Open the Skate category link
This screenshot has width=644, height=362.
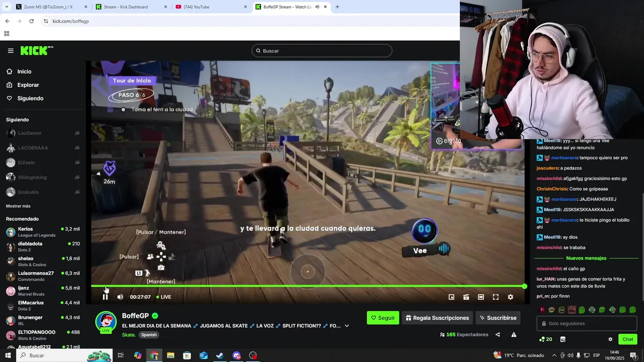pyautogui.click(x=129, y=335)
